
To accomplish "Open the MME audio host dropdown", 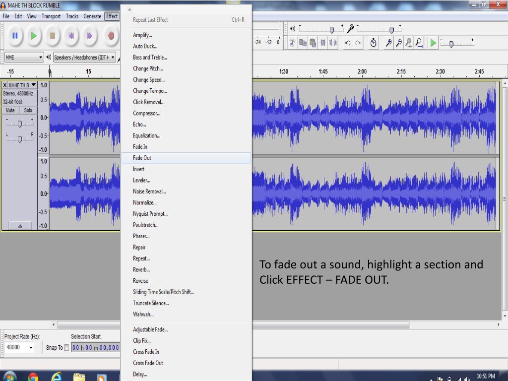I will pos(24,58).
